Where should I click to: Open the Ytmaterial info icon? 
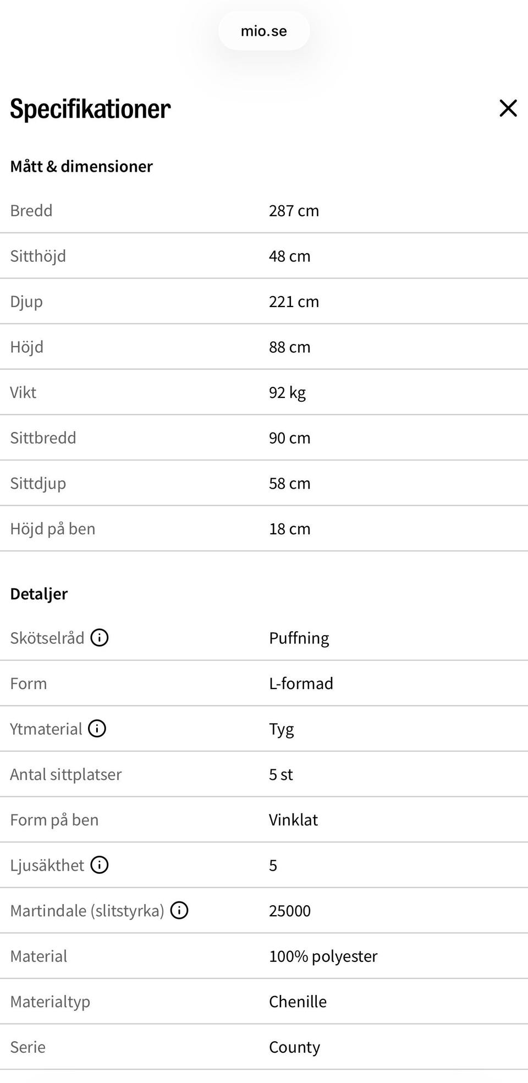click(97, 729)
